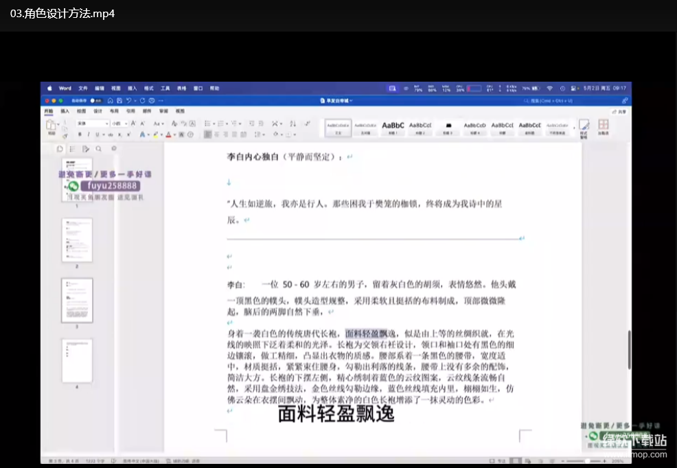Toggle Italic formatting

tap(89, 134)
